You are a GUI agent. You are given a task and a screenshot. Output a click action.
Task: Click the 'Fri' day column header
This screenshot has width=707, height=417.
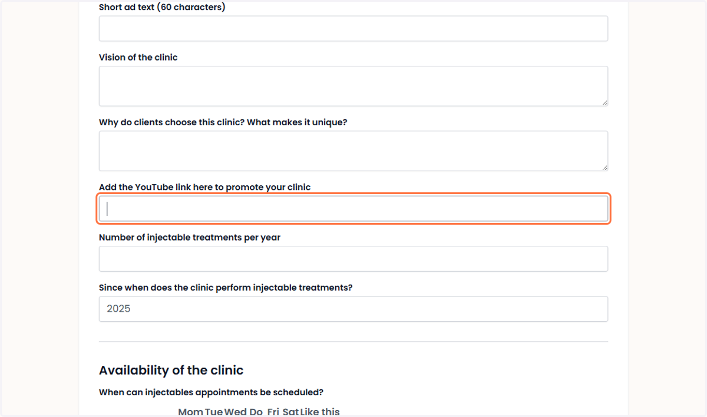[x=273, y=412]
